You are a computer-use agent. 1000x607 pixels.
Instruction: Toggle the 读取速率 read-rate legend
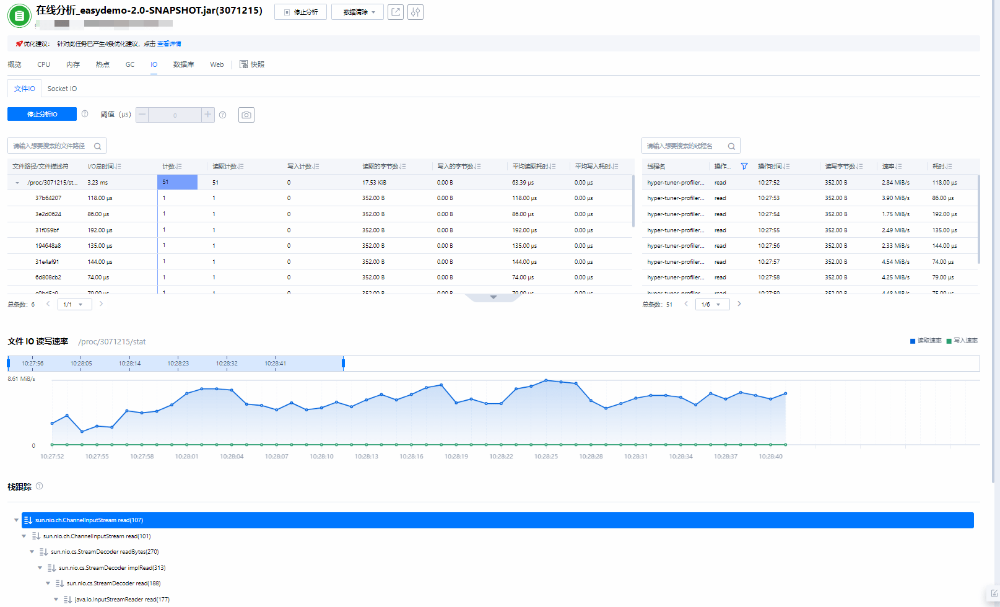[x=926, y=341]
